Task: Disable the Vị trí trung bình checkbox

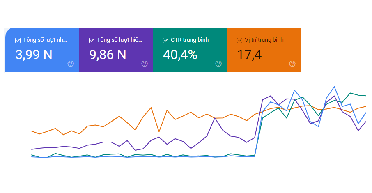Action: pyautogui.click(x=240, y=40)
